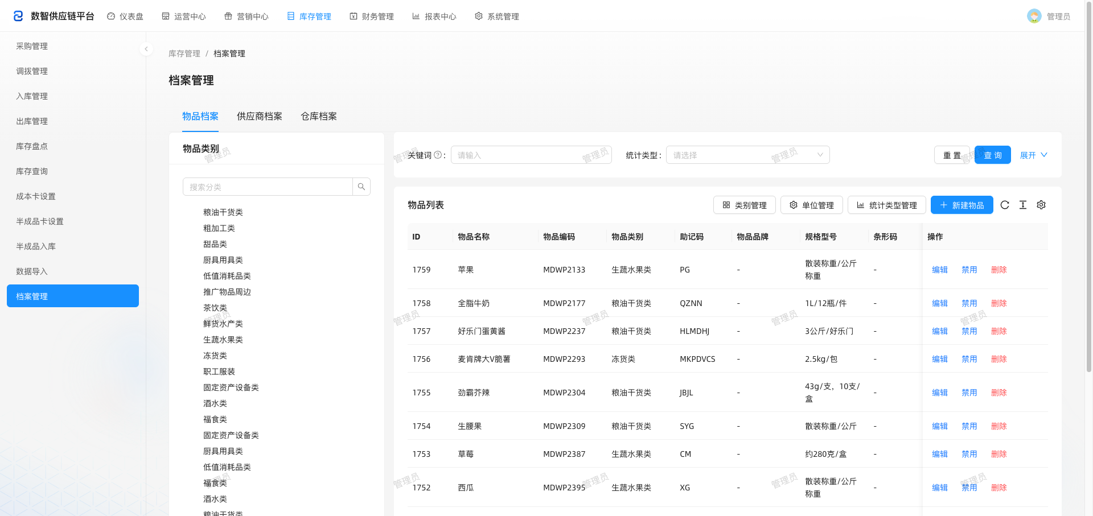The width and height of the screenshot is (1093, 516).
Task: Go to 调拨管理 in sidebar
Action: click(x=73, y=71)
